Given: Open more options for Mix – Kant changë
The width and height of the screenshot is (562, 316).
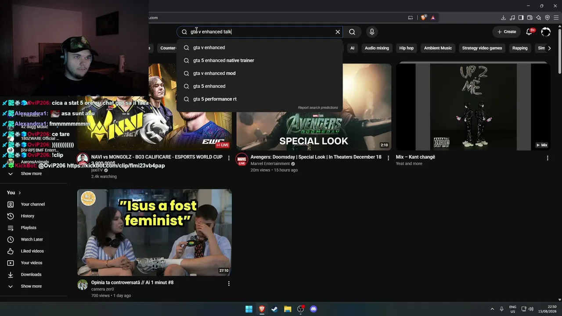Looking at the screenshot, I should 548,158.
